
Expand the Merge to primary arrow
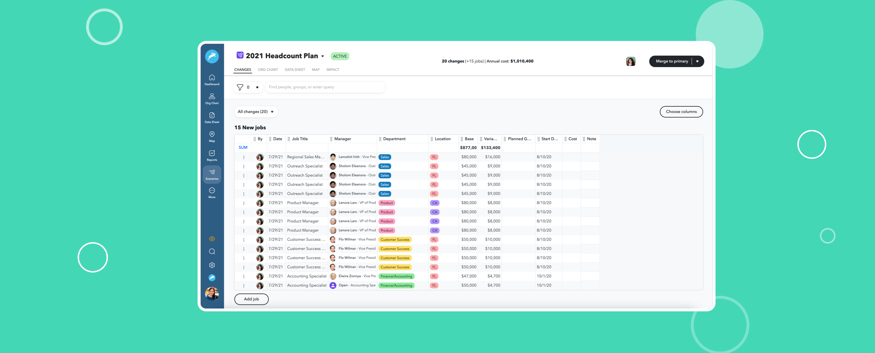[x=697, y=61]
